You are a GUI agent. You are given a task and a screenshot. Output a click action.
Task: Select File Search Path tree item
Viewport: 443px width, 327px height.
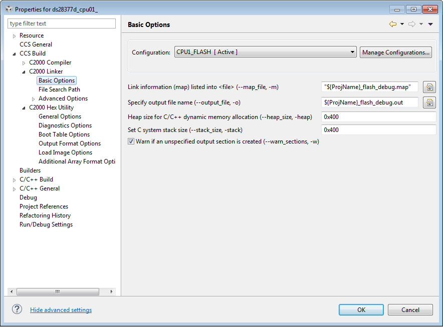(x=59, y=89)
